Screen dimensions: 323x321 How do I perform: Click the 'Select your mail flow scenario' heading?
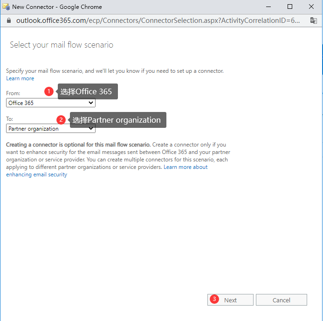(62, 45)
